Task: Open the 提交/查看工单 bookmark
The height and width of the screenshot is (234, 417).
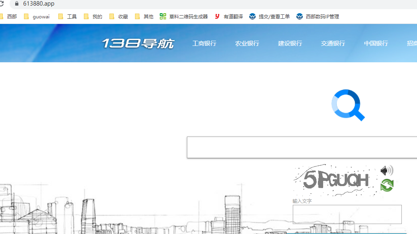Action: tap(270, 16)
